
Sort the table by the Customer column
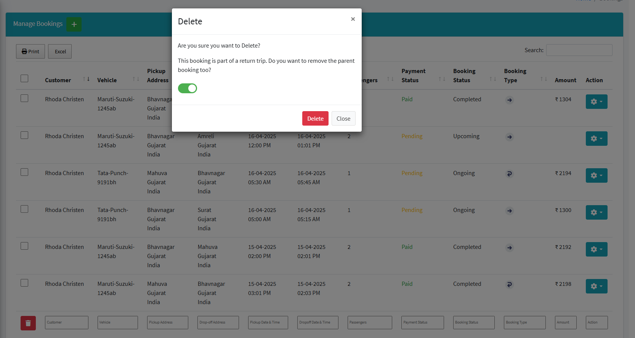(58, 80)
